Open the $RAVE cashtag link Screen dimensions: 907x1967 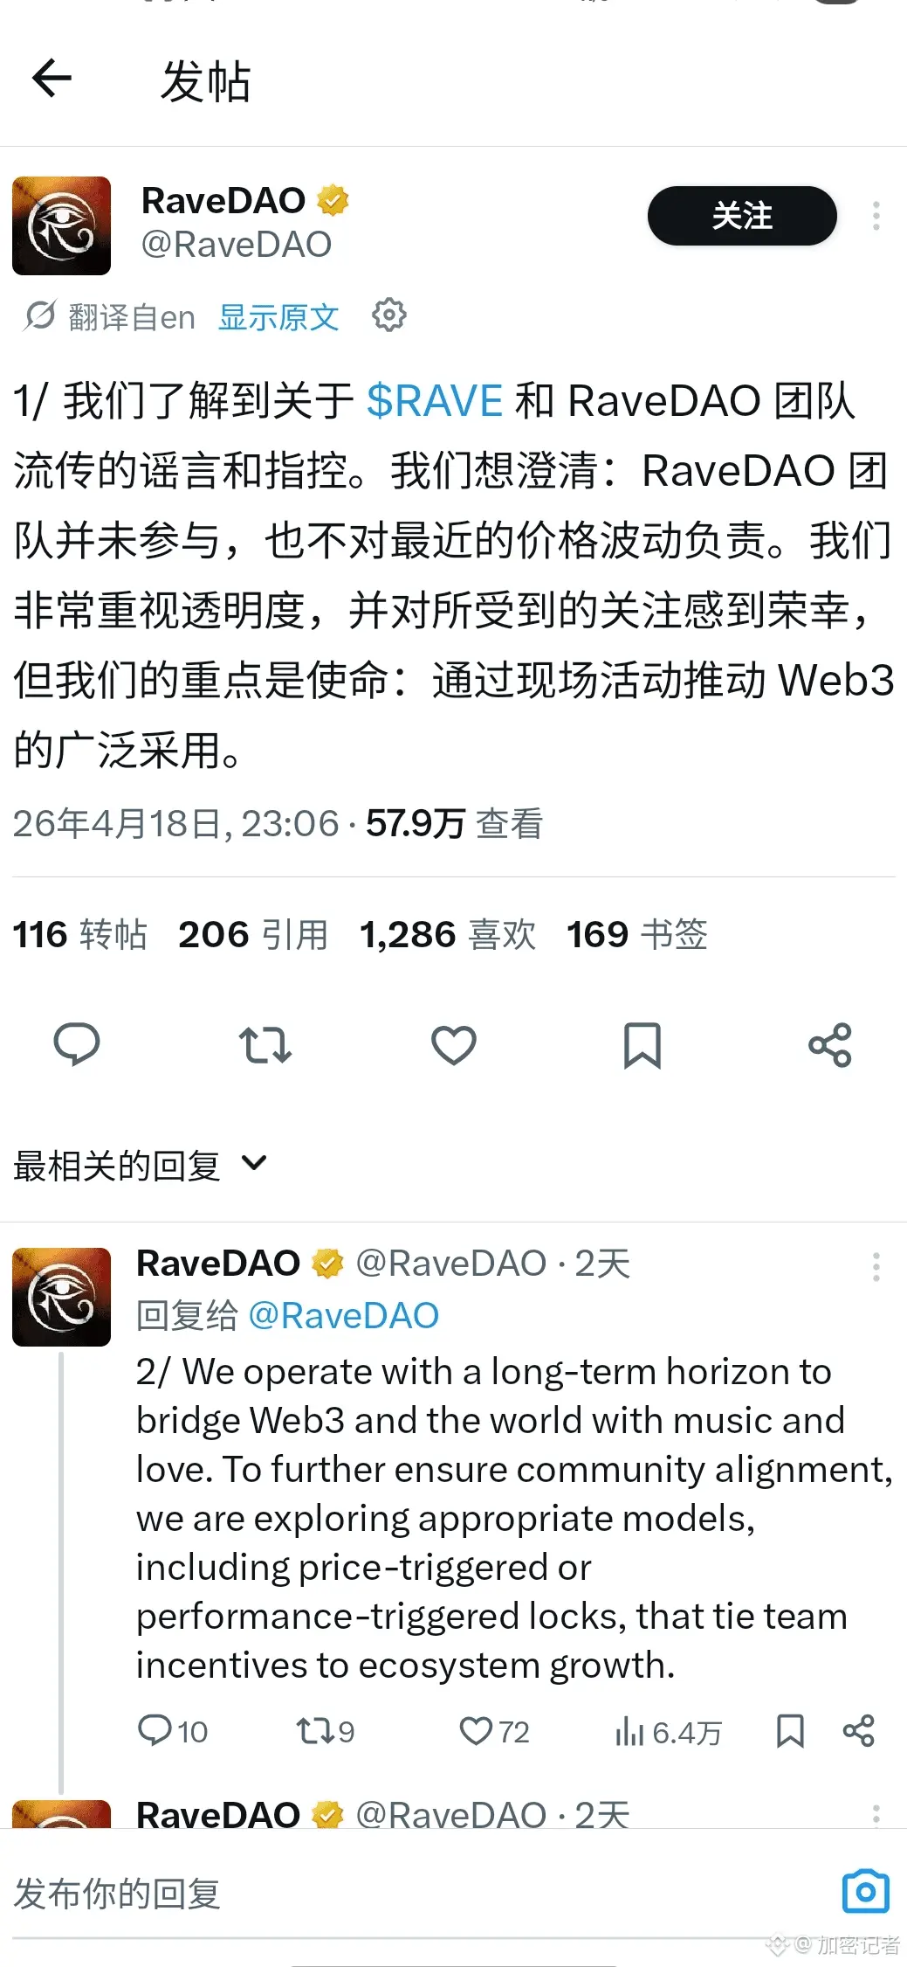pos(435,401)
